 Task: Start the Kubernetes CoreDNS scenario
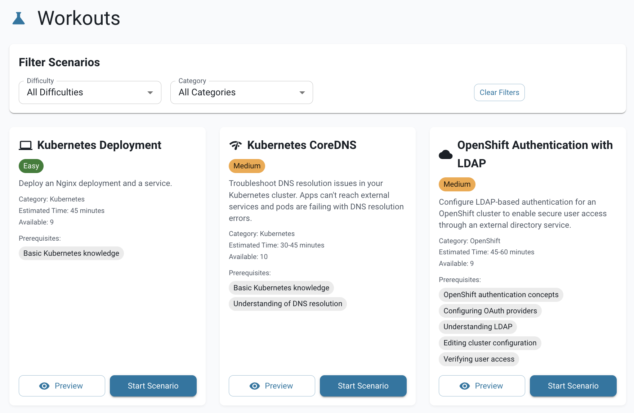(x=363, y=386)
